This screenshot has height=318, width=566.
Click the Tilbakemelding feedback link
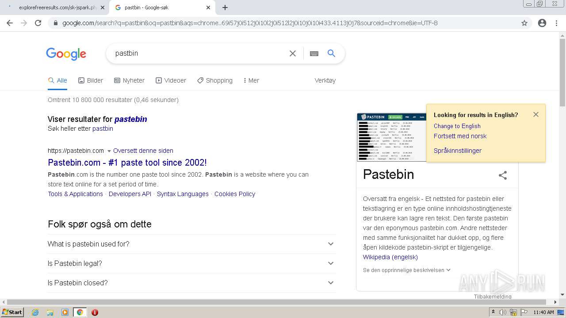[x=493, y=296]
